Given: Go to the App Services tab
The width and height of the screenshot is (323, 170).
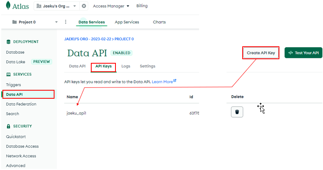Looking at the screenshot, I should 127,22.
